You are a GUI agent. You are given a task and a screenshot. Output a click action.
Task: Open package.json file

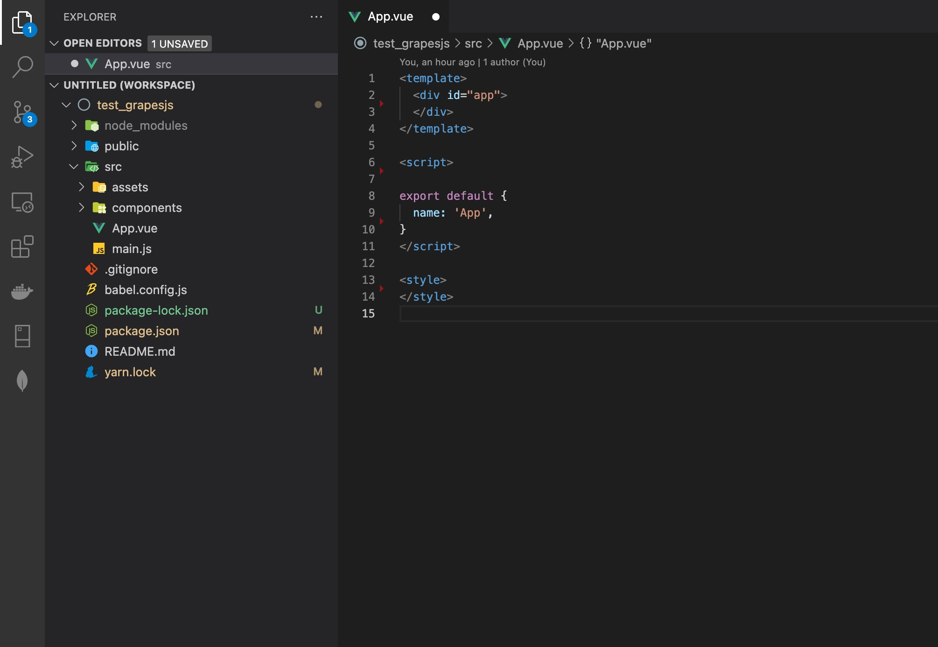(191, 331)
